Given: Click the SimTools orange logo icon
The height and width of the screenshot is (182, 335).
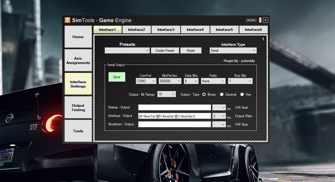Looking at the screenshot, I should (x=67, y=20).
